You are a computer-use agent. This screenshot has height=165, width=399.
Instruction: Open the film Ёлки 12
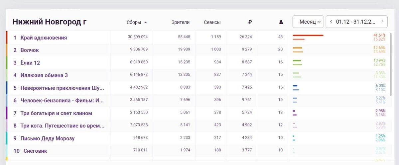click(x=30, y=63)
